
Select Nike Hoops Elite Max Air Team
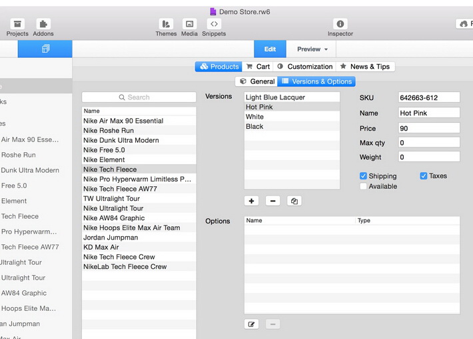pyautogui.click(x=139, y=228)
